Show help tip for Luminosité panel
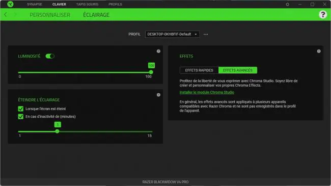 pyautogui.click(x=158, y=51)
